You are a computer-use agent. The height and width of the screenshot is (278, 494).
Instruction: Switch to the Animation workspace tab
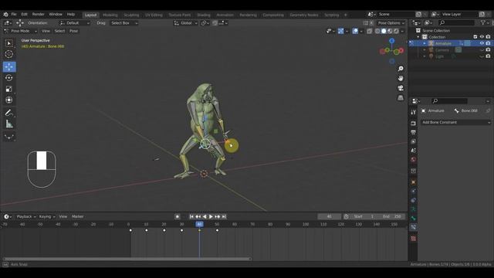[x=225, y=15]
